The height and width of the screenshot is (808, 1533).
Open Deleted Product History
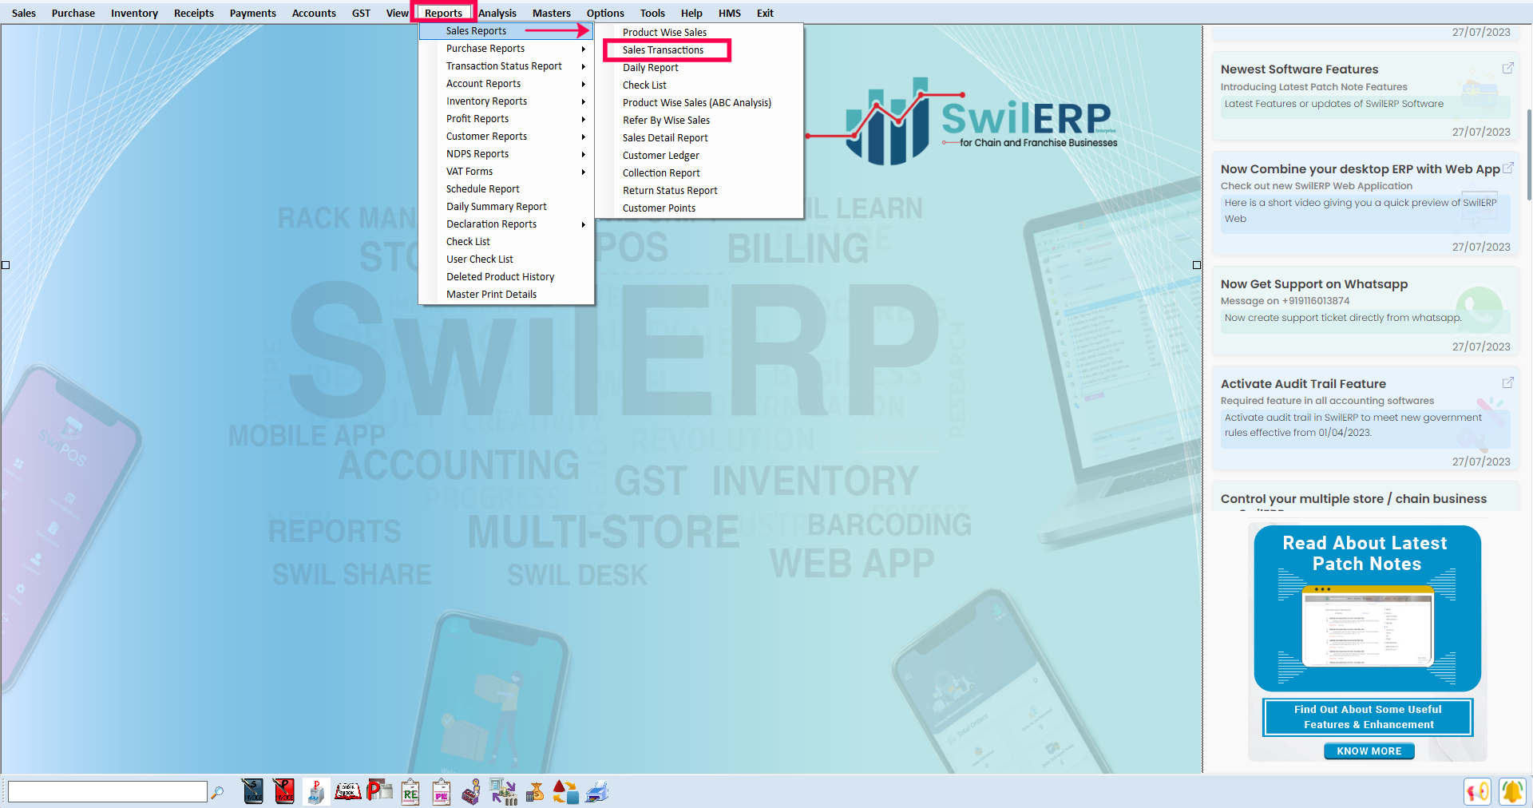click(506, 277)
